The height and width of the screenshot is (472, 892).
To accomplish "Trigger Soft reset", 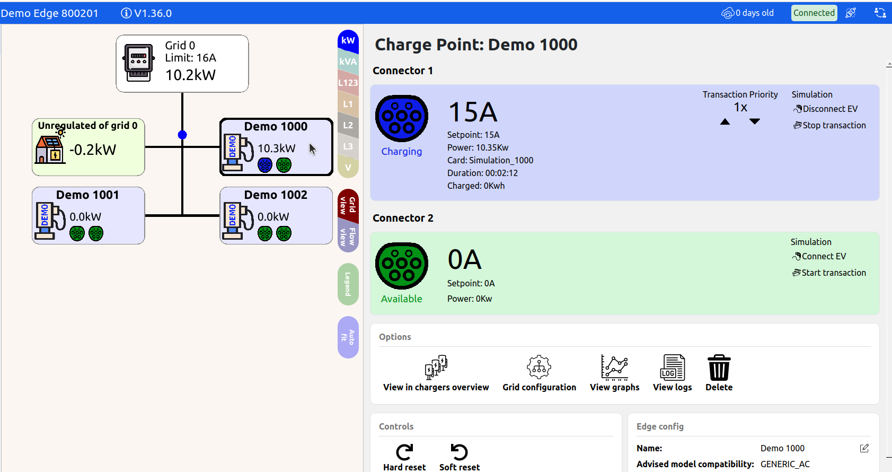I will pos(460,457).
